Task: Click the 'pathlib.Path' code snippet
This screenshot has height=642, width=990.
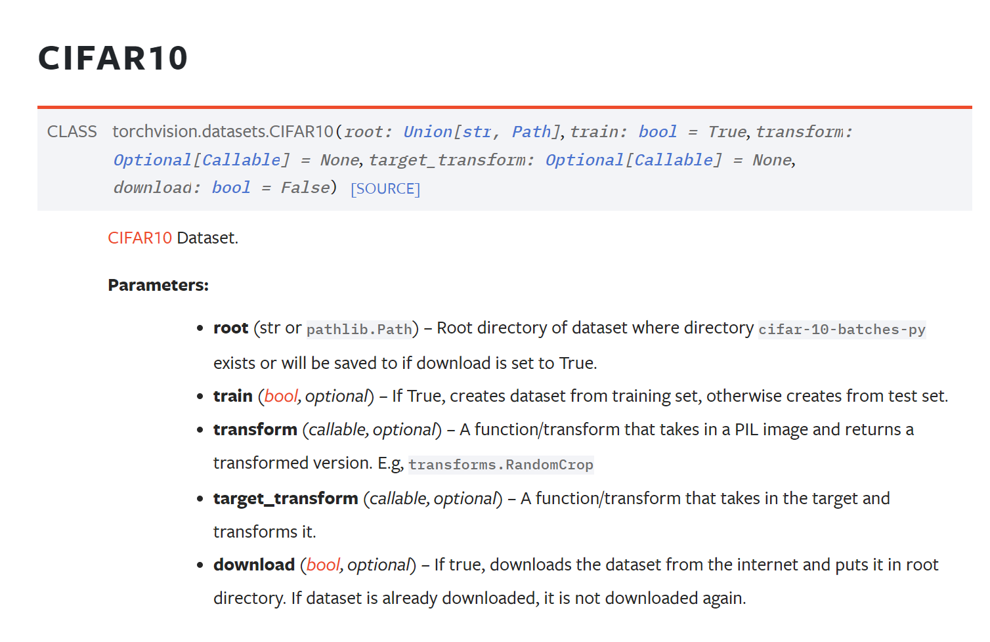Action: [359, 329]
